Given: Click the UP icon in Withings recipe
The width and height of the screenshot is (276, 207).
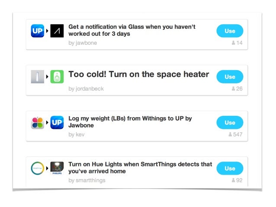Looking at the screenshot, I should pos(57,123).
